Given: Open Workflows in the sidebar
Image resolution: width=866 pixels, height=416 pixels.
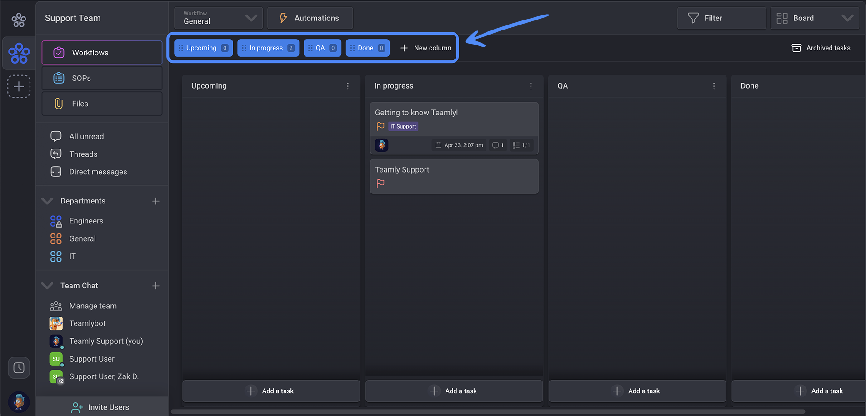Looking at the screenshot, I should 102,53.
